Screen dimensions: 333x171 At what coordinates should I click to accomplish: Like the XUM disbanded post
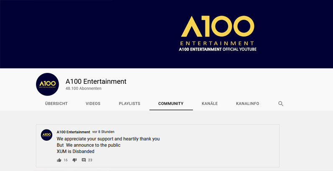coord(59,160)
